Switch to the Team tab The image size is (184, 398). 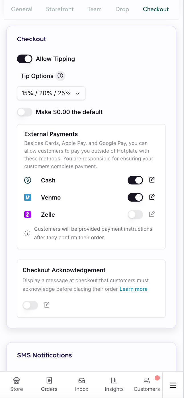coord(95,9)
